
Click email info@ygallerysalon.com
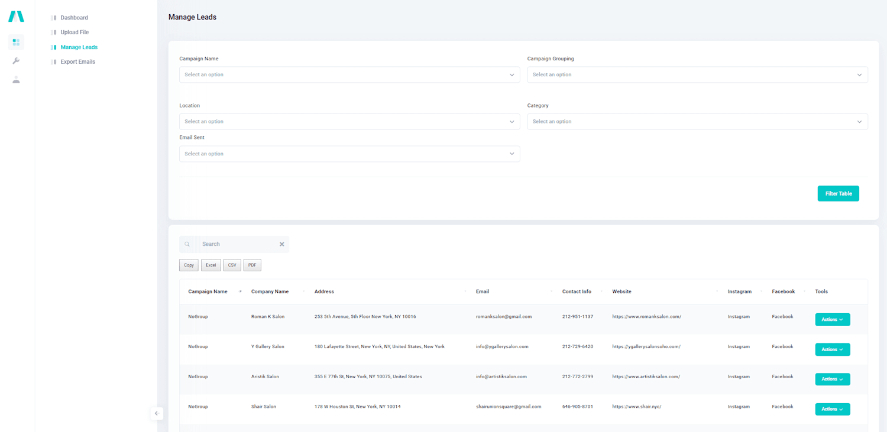coord(502,346)
